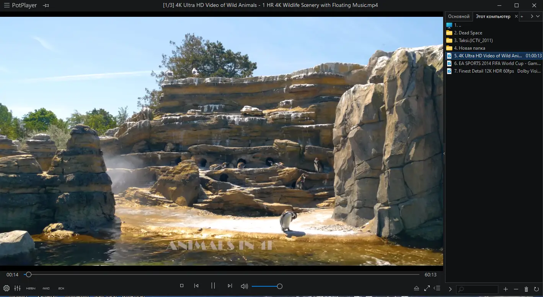The height and width of the screenshot is (297, 543).
Task: Expand the playlist bottom toolbar arrow
Action: [450, 289]
